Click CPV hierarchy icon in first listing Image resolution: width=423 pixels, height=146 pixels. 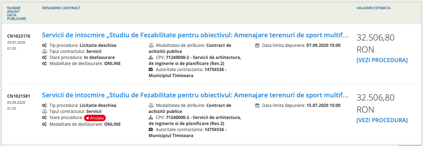151,58
